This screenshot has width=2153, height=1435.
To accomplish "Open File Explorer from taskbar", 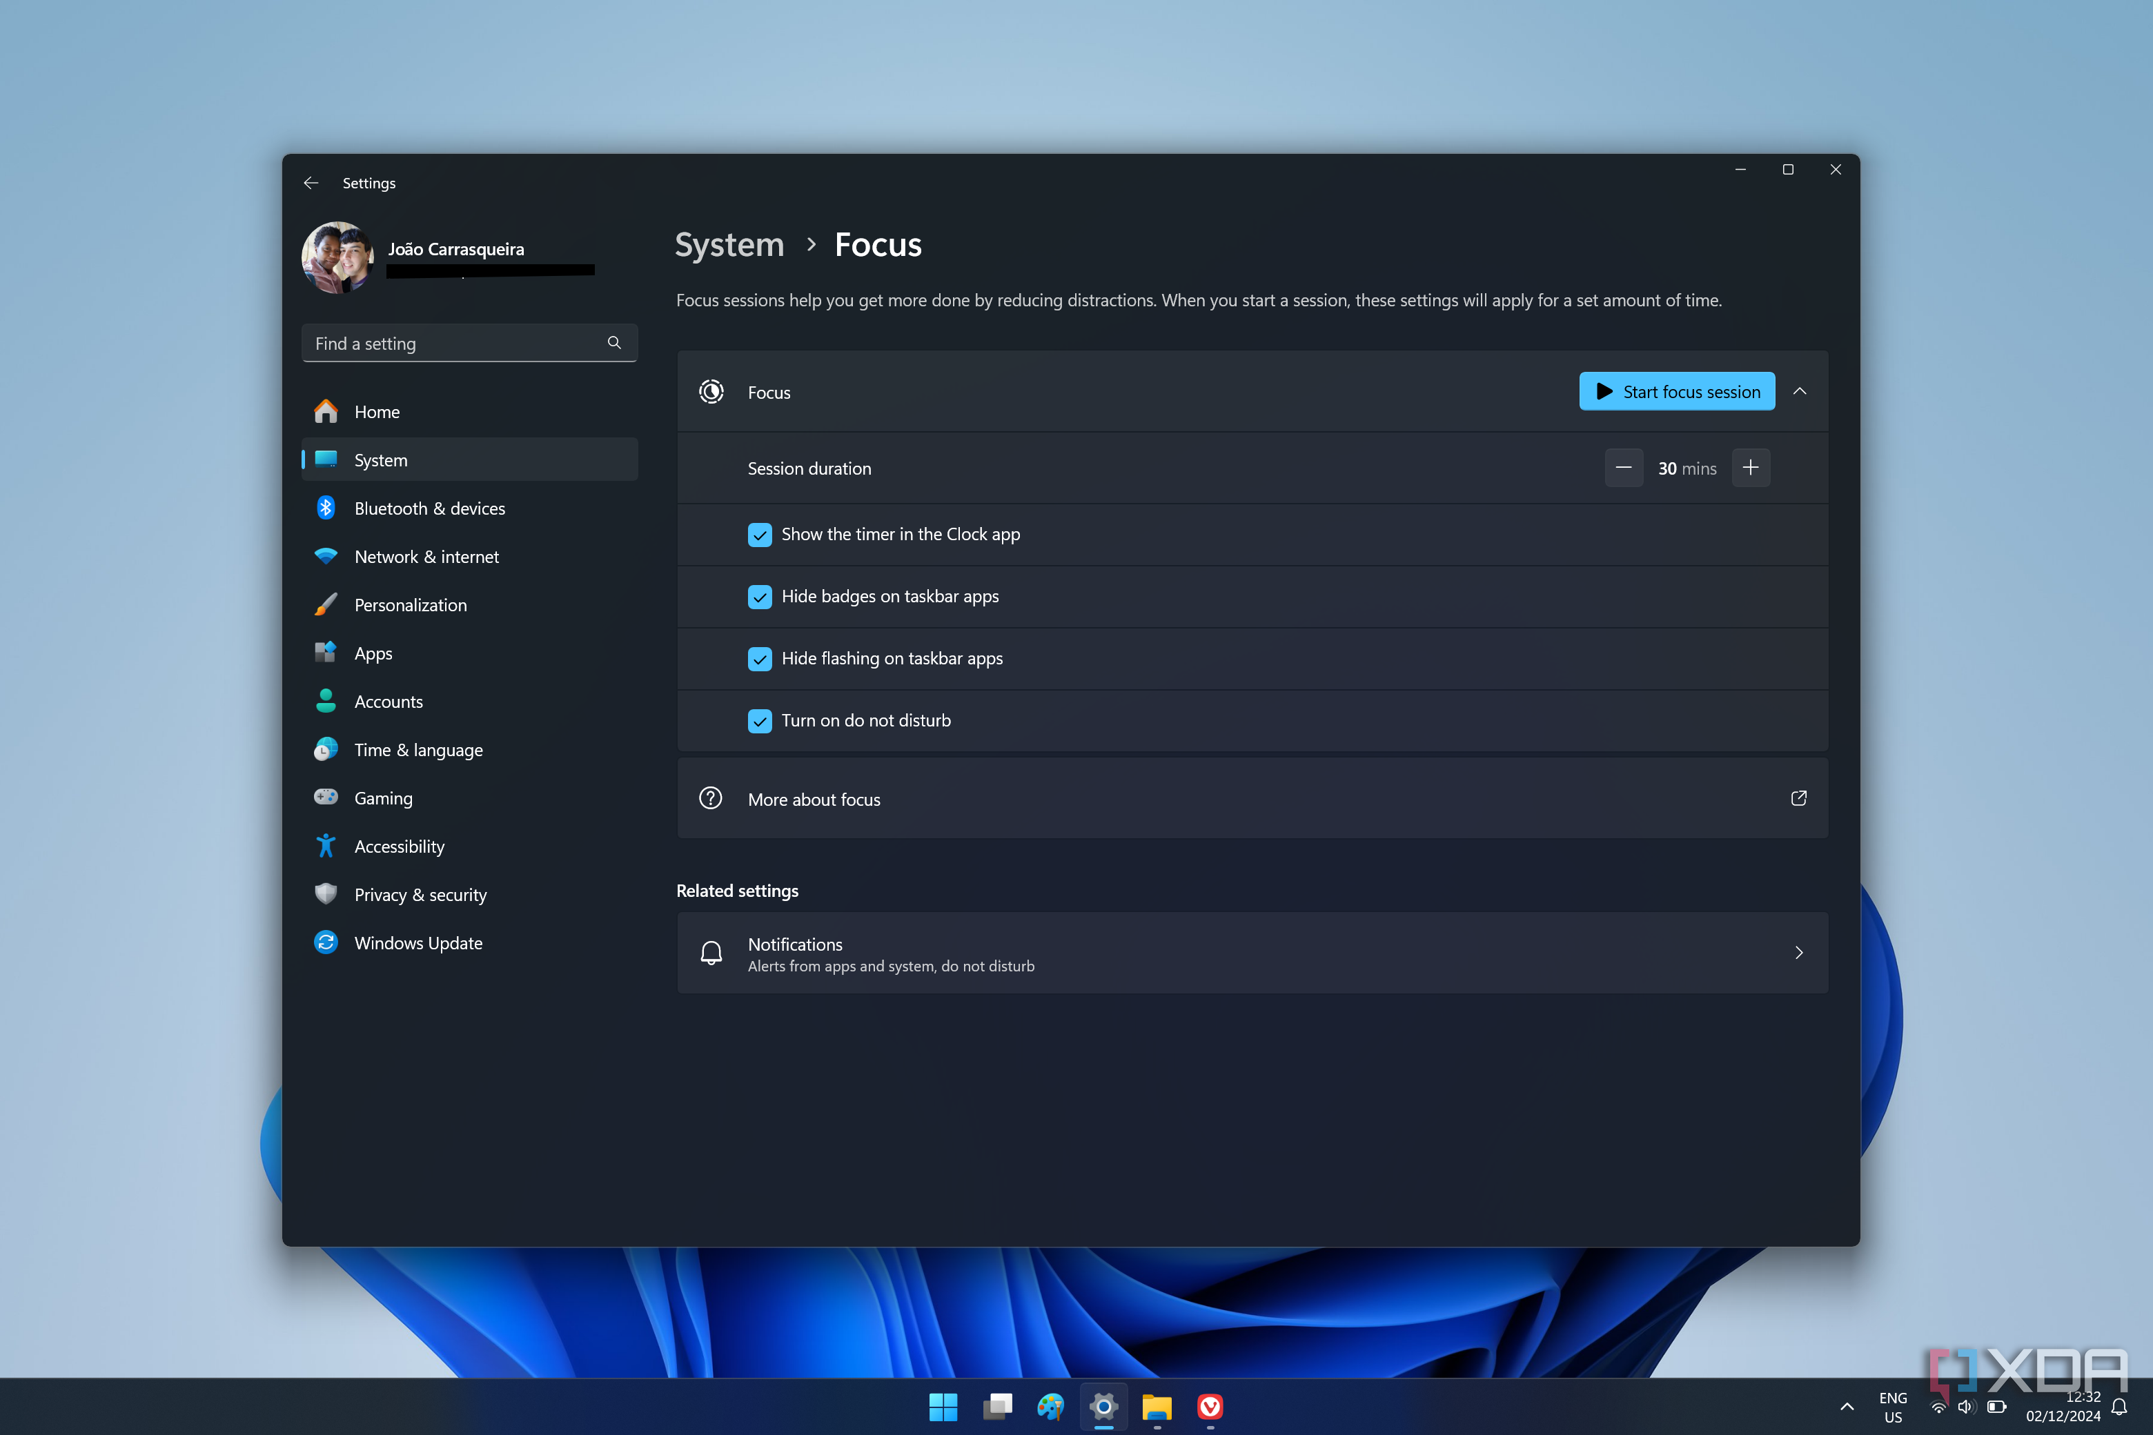I will coord(1157,1407).
